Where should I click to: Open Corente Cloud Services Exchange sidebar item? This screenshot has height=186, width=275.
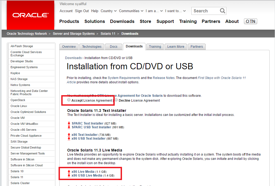coord(31,54)
